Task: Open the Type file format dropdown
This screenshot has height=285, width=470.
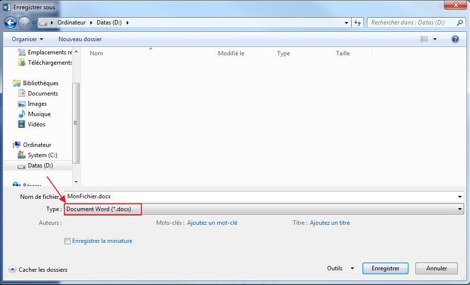Action: coord(264,209)
